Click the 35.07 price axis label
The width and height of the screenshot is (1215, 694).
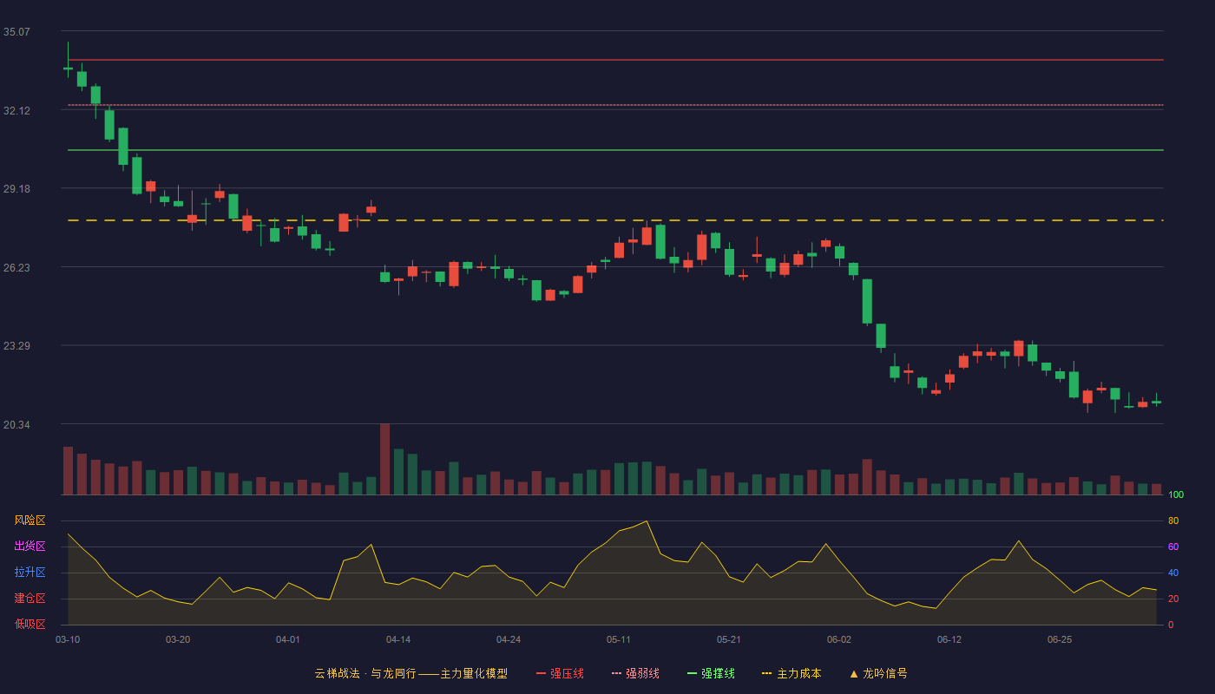[x=16, y=32]
